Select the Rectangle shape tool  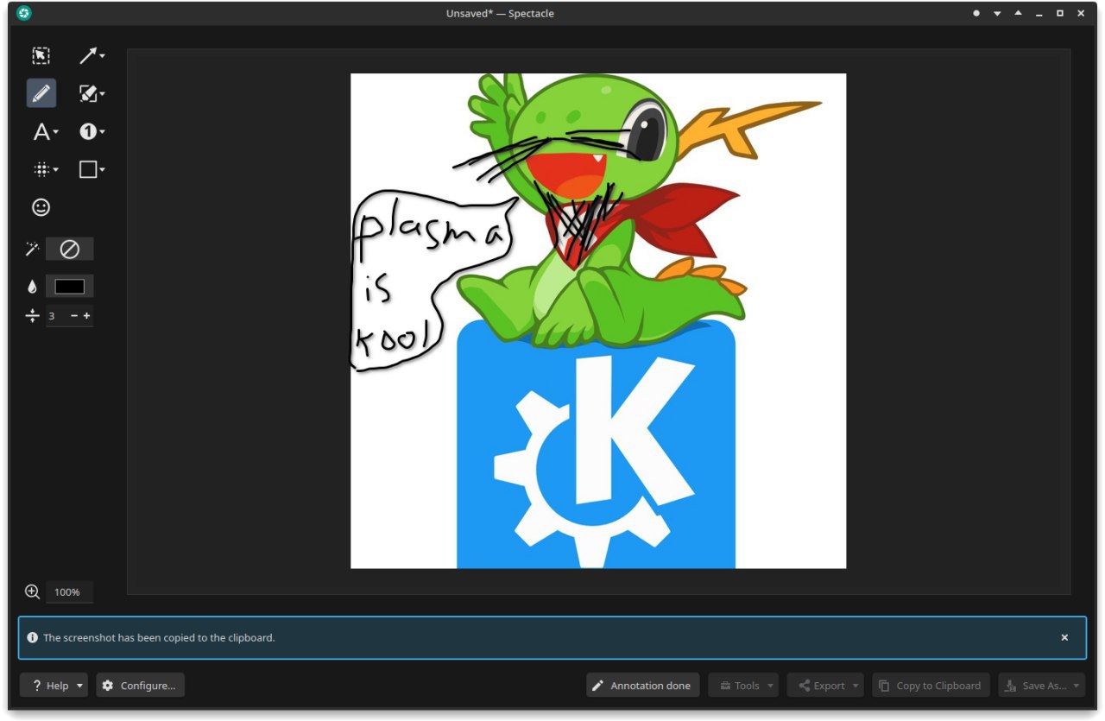87,170
